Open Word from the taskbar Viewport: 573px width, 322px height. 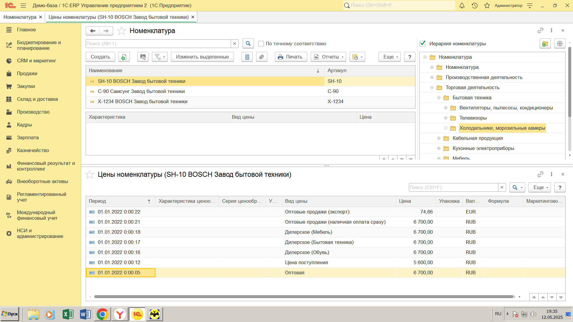click(85, 314)
